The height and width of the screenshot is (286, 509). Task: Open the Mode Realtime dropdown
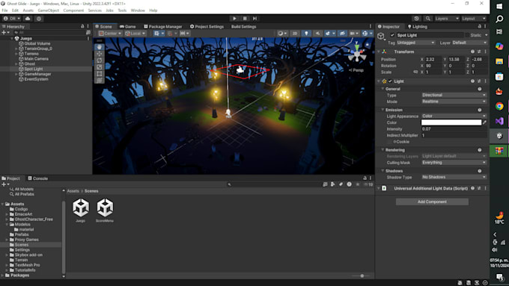click(454, 102)
